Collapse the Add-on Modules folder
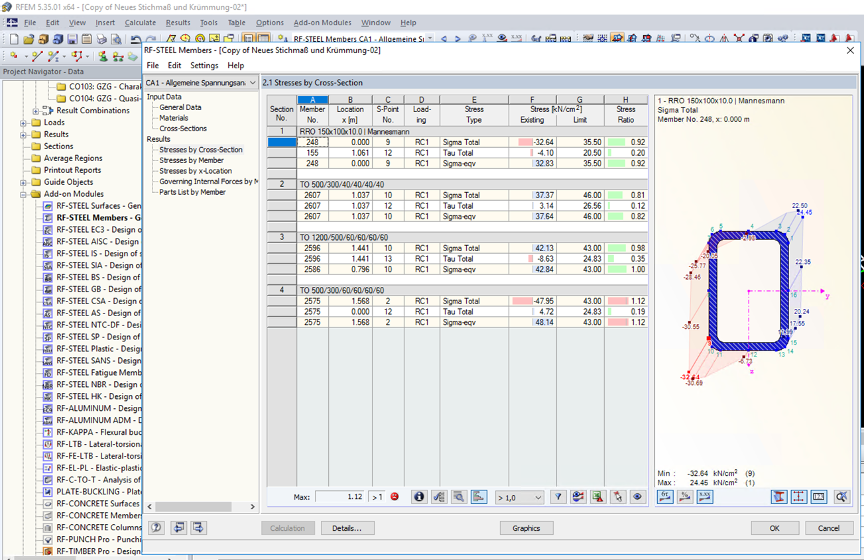Viewport: 864px width, 560px height. [23, 194]
